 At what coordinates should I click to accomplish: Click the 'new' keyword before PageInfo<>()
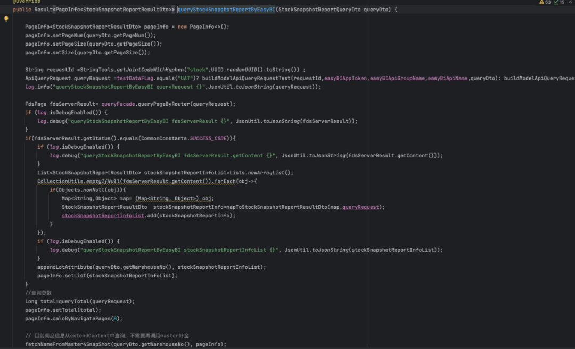click(x=182, y=27)
